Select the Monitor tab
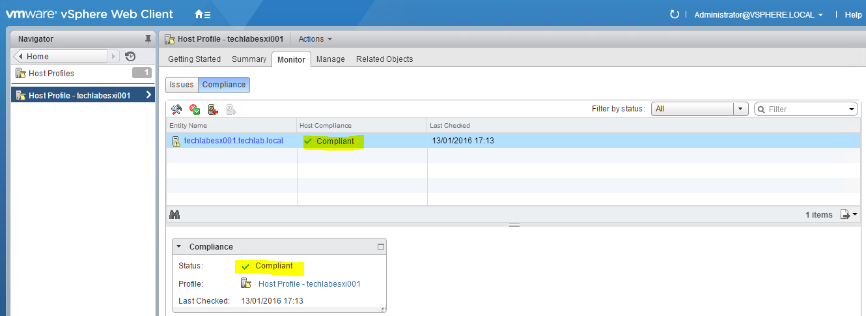Viewport: 866px width, 316px height. [x=291, y=59]
